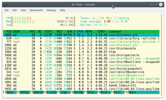The image size is (166, 100).
Task: Sort by the PID column header
Action: coord(9,32)
